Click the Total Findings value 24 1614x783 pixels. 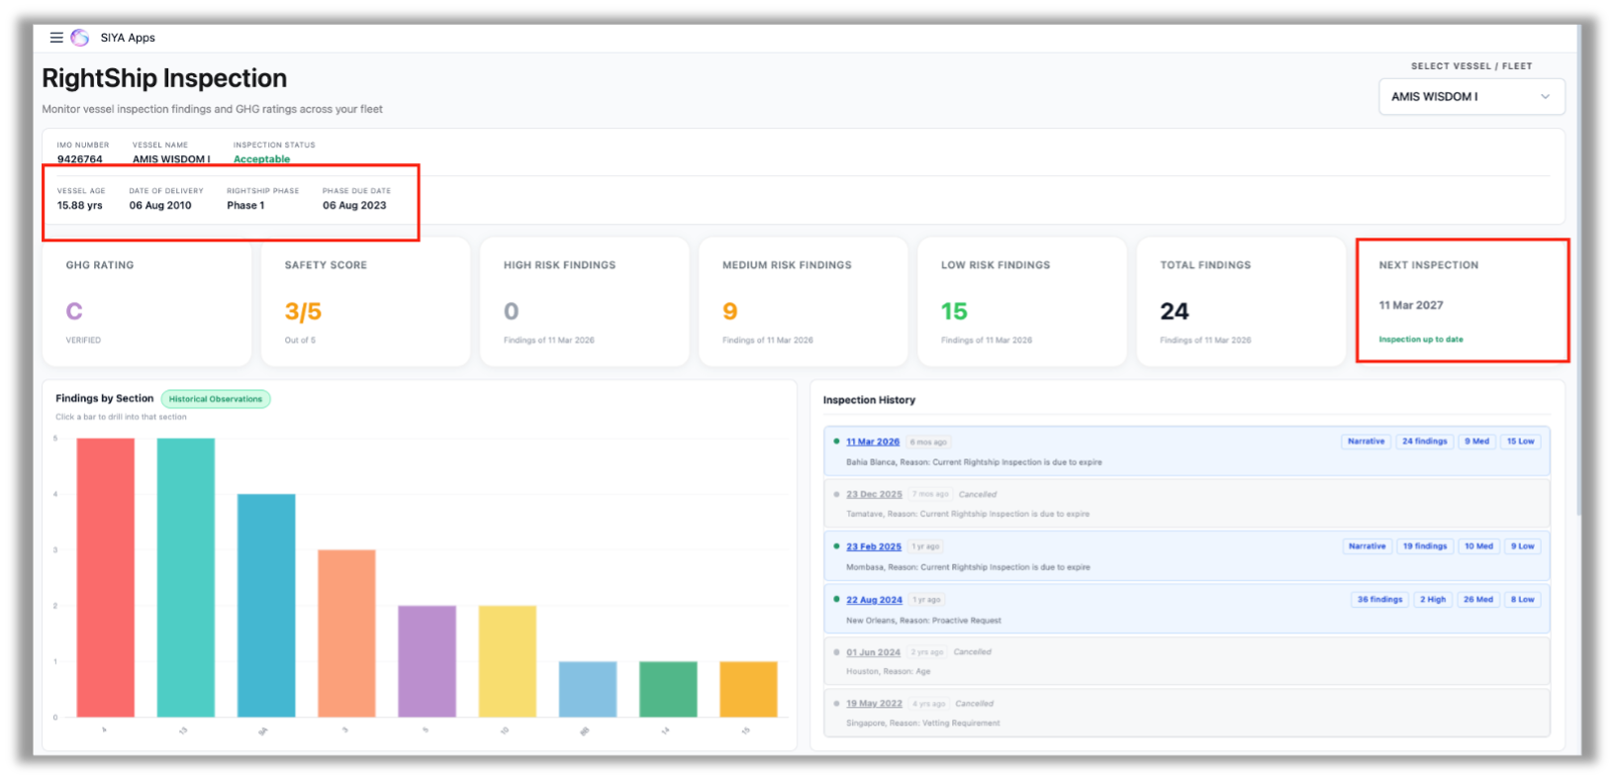[1175, 312]
